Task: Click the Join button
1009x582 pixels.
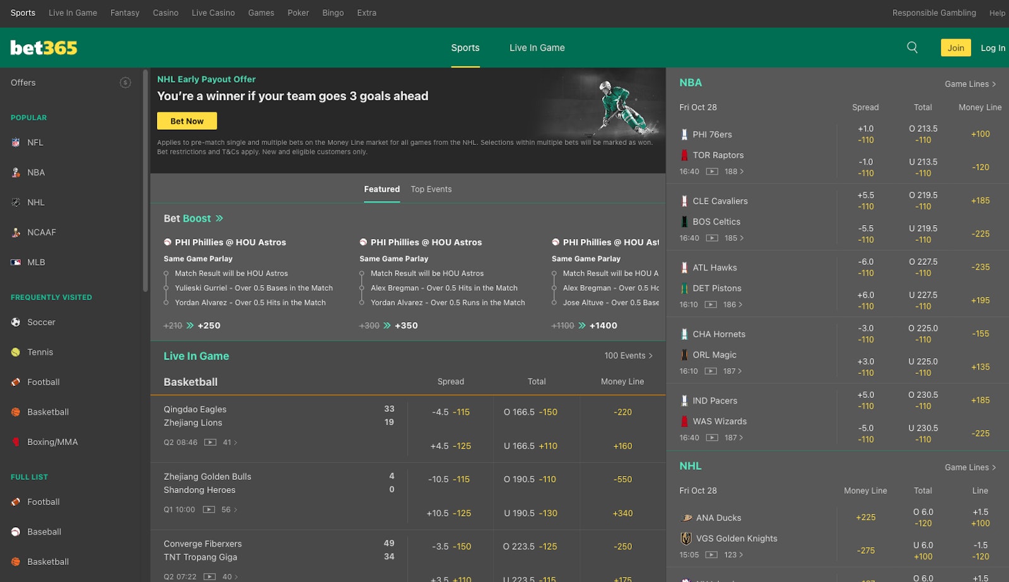Action: point(956,47)
